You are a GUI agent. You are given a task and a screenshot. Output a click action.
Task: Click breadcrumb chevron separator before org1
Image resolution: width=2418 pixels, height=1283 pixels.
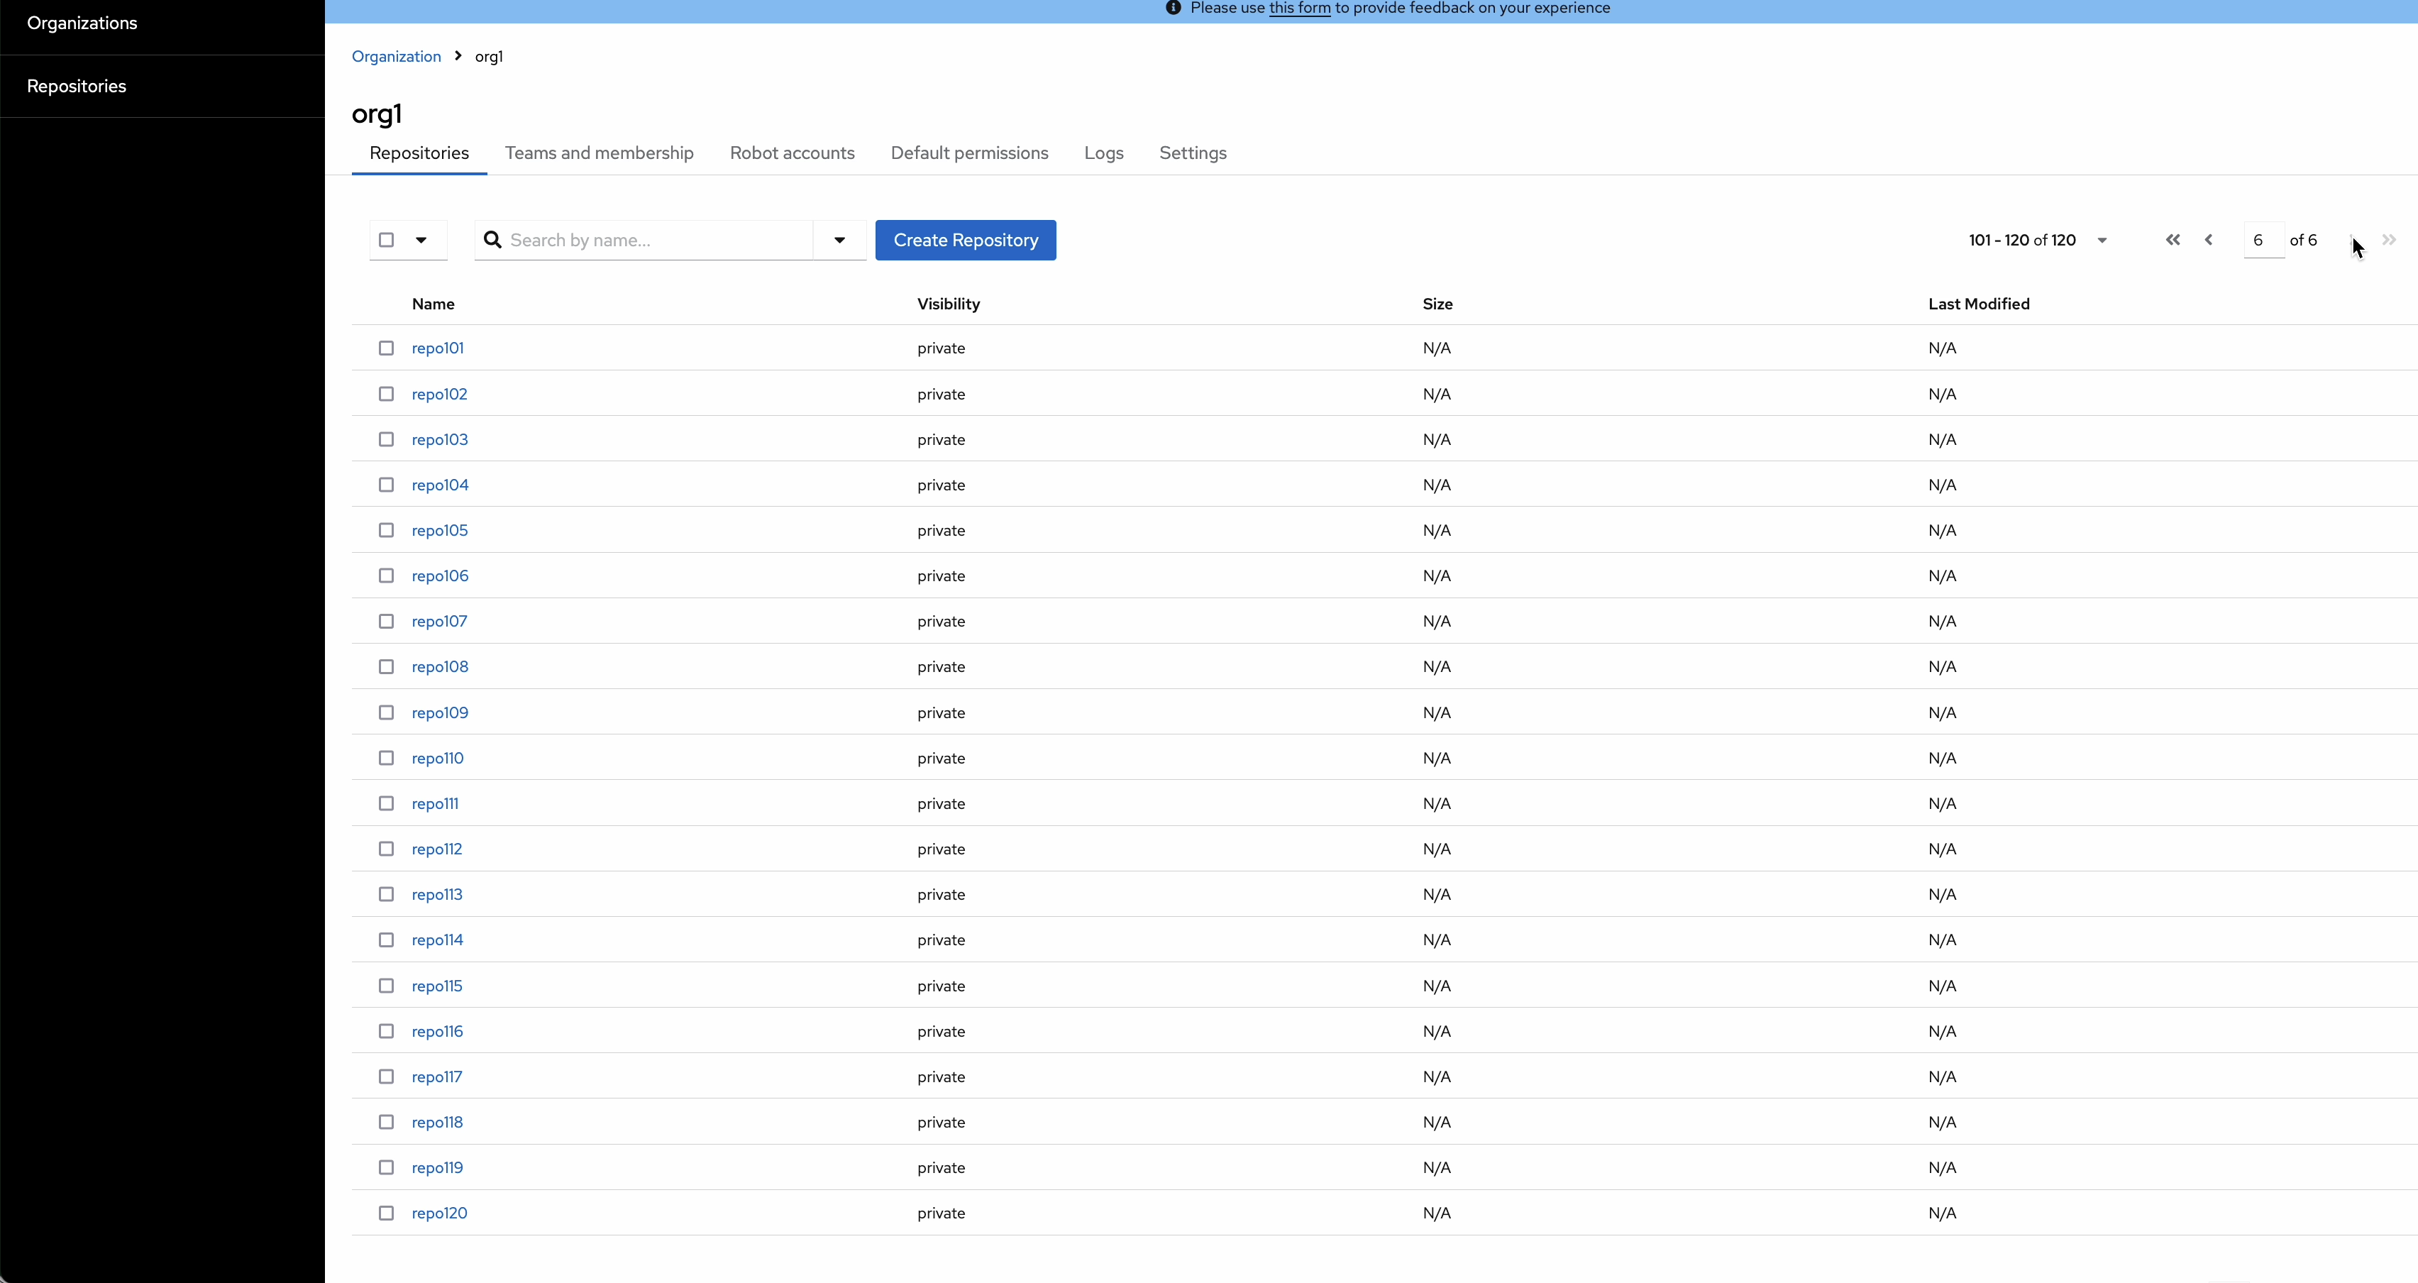click(458, 56)
